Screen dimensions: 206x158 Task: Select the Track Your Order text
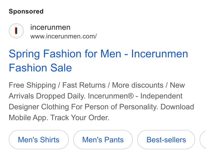(80, 117)
